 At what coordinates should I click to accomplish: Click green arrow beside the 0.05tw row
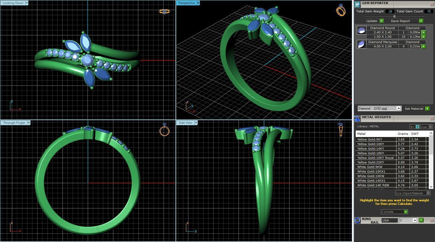423,32
